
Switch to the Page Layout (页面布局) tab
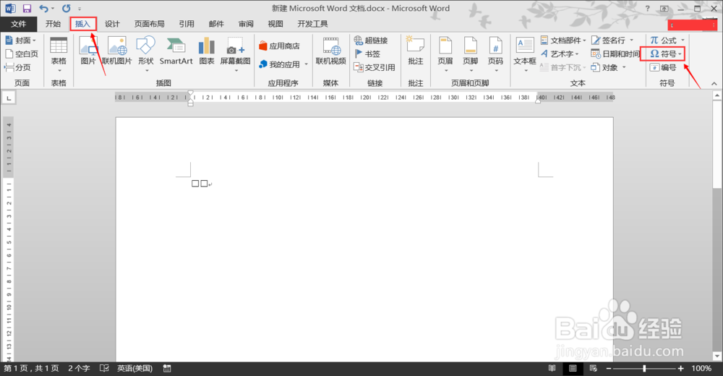tap(150, 24)
